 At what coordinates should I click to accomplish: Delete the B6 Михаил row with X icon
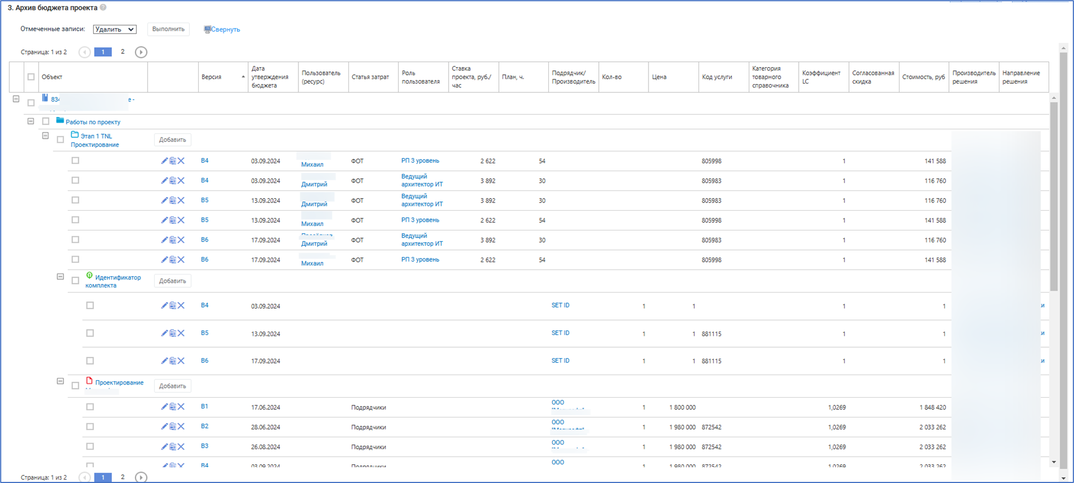[181, 260]
